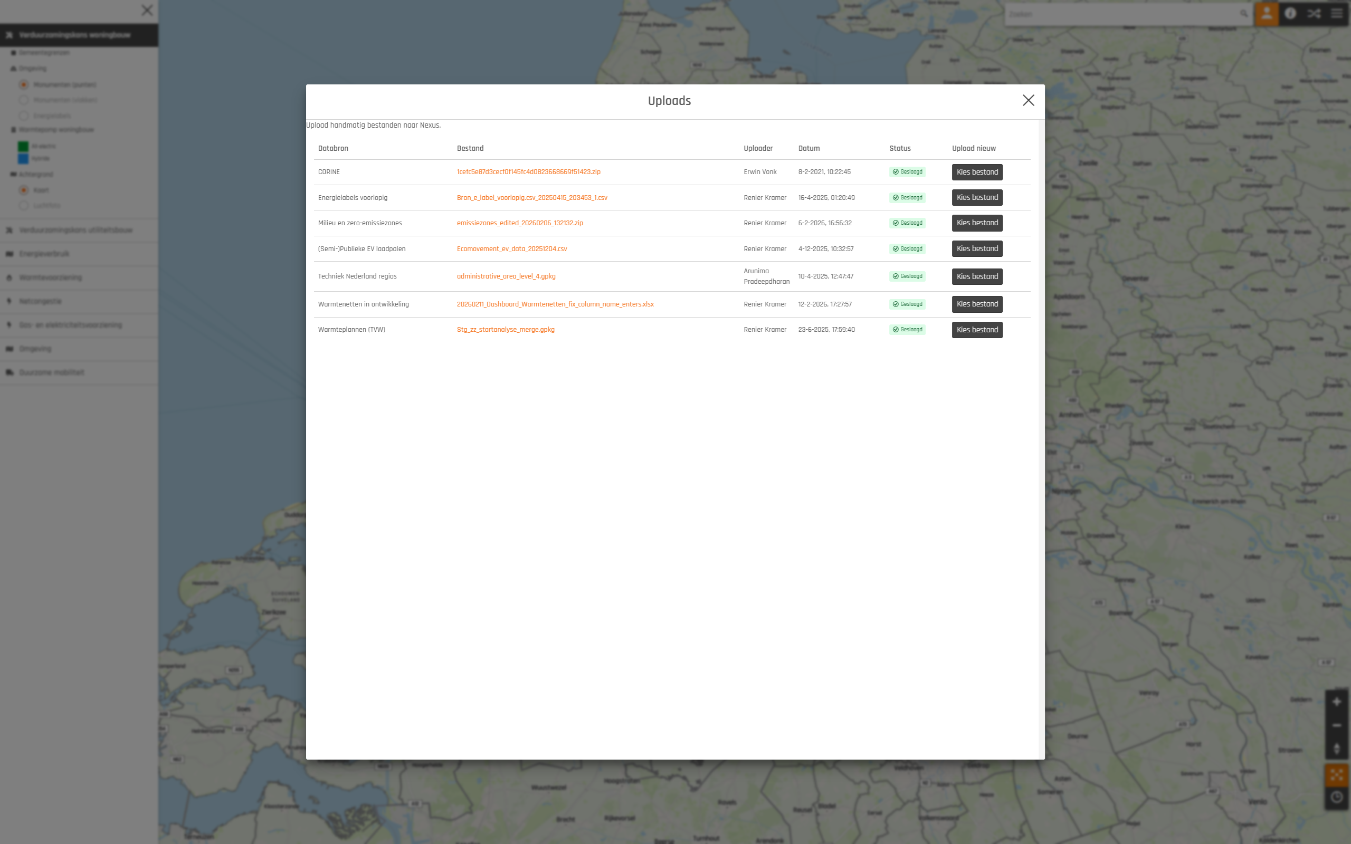Zoom in with the plus map button
Screen dimensions: 1351x844
(x=1336, y=702)
